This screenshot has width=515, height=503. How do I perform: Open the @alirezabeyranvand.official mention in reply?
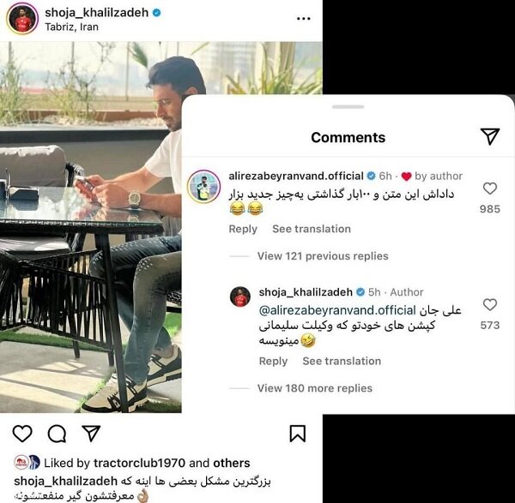coord(337,310)
